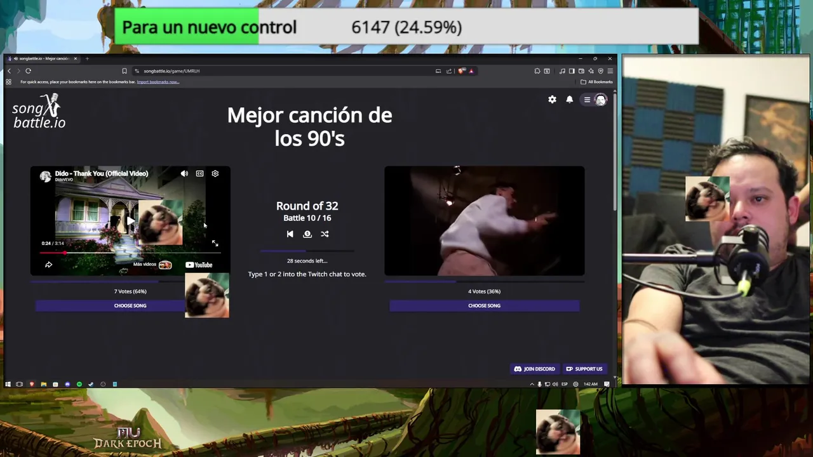Seek along the YouTube video progress bar

coord(130,253)
